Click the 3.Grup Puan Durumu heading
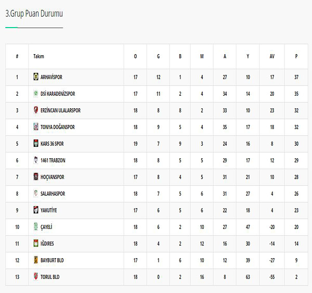 (x=34, y=14)
